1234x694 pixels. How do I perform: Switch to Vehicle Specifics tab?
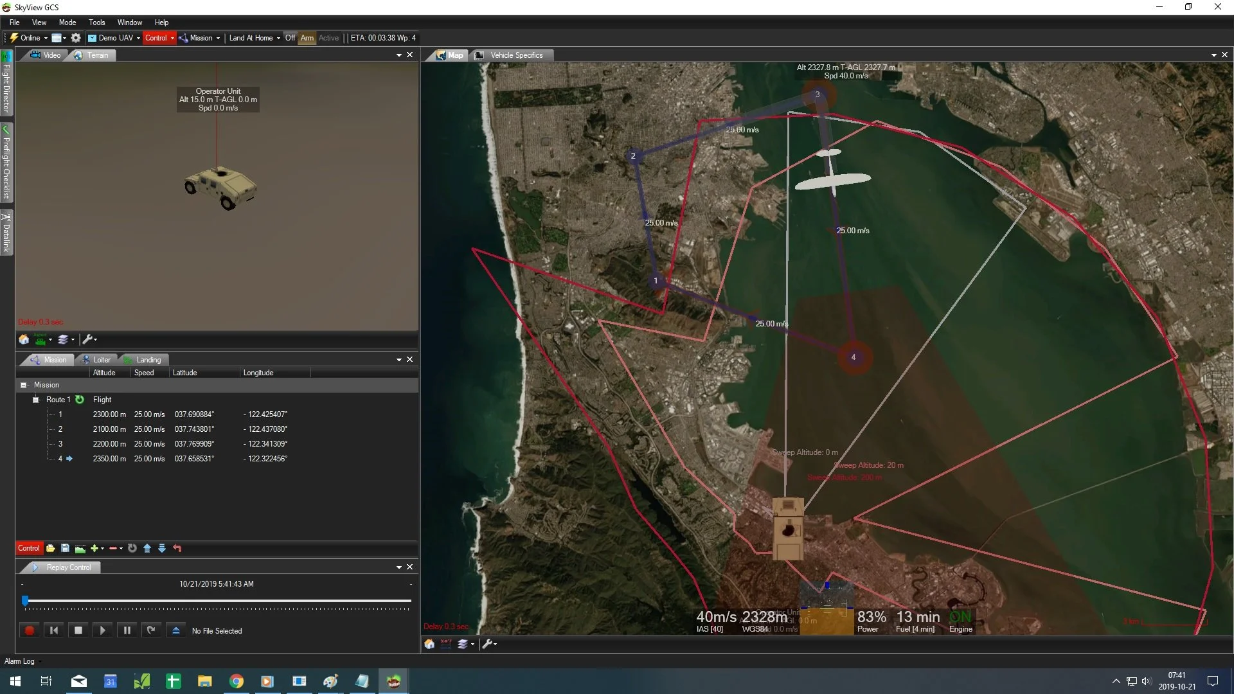tap(515, 55)
